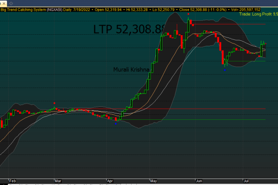Select May on the date axis
The width and height of the screenshot is (278, 185).
(x=153, y=182)
